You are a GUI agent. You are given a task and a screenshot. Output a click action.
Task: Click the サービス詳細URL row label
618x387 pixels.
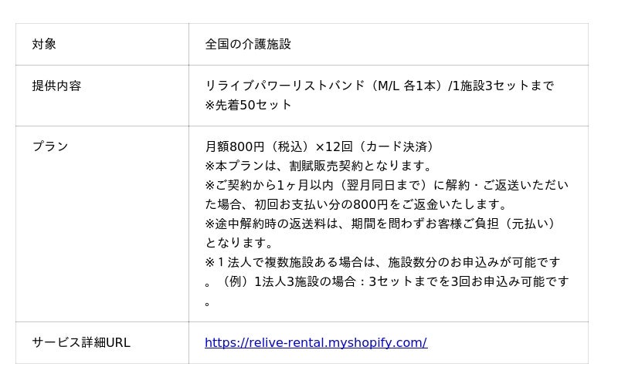(81, 342)
